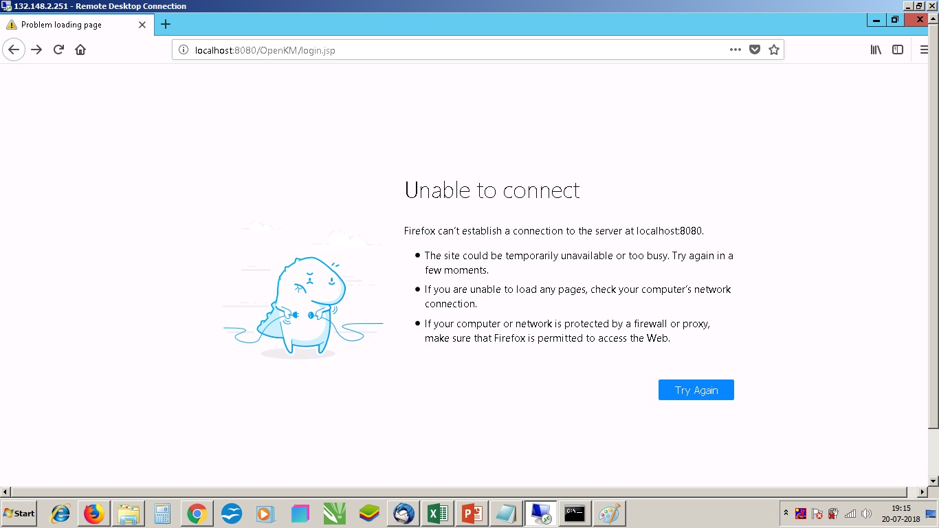Open a new tab with plus button
This screenshot has height=528, width=939.
point(166,25)
